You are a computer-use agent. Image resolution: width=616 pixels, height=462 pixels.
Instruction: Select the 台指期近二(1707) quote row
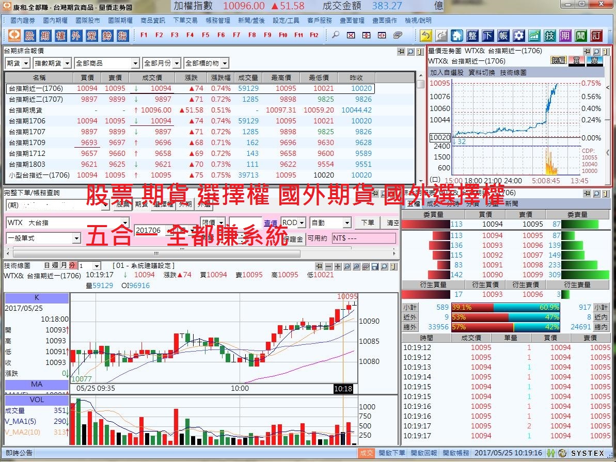pos(191,100)
